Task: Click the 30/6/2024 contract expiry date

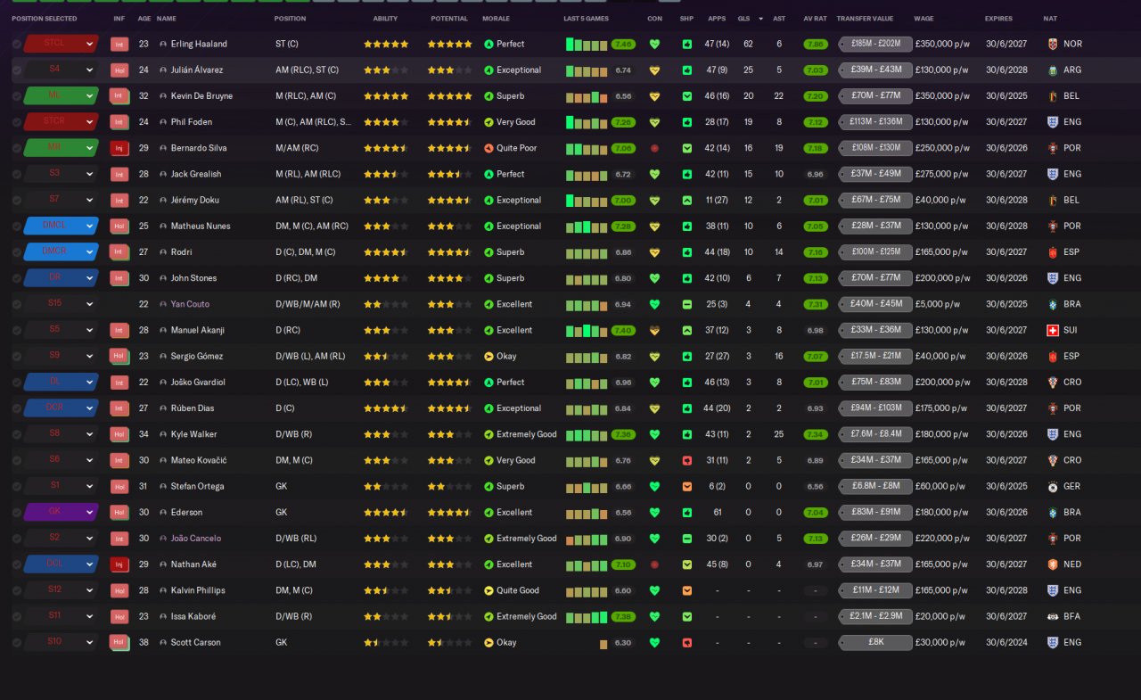Action: click(1005, 642)
